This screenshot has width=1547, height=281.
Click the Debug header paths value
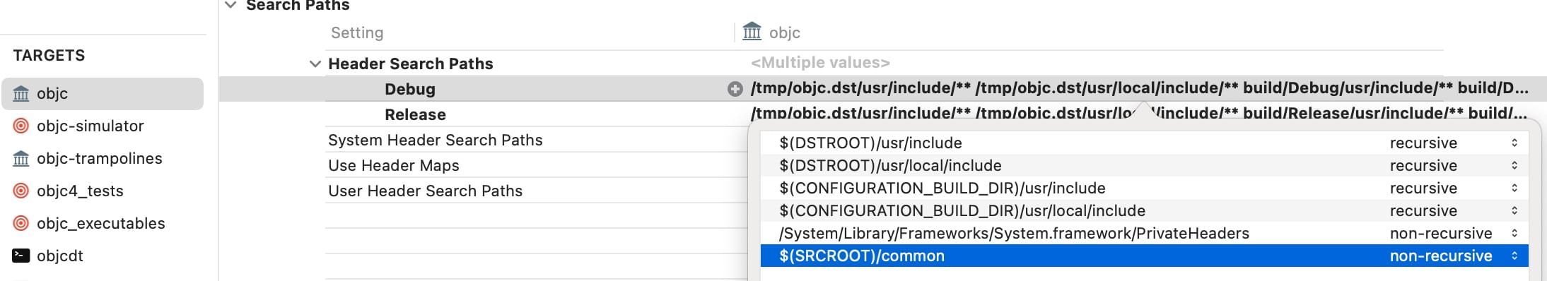1140,88
